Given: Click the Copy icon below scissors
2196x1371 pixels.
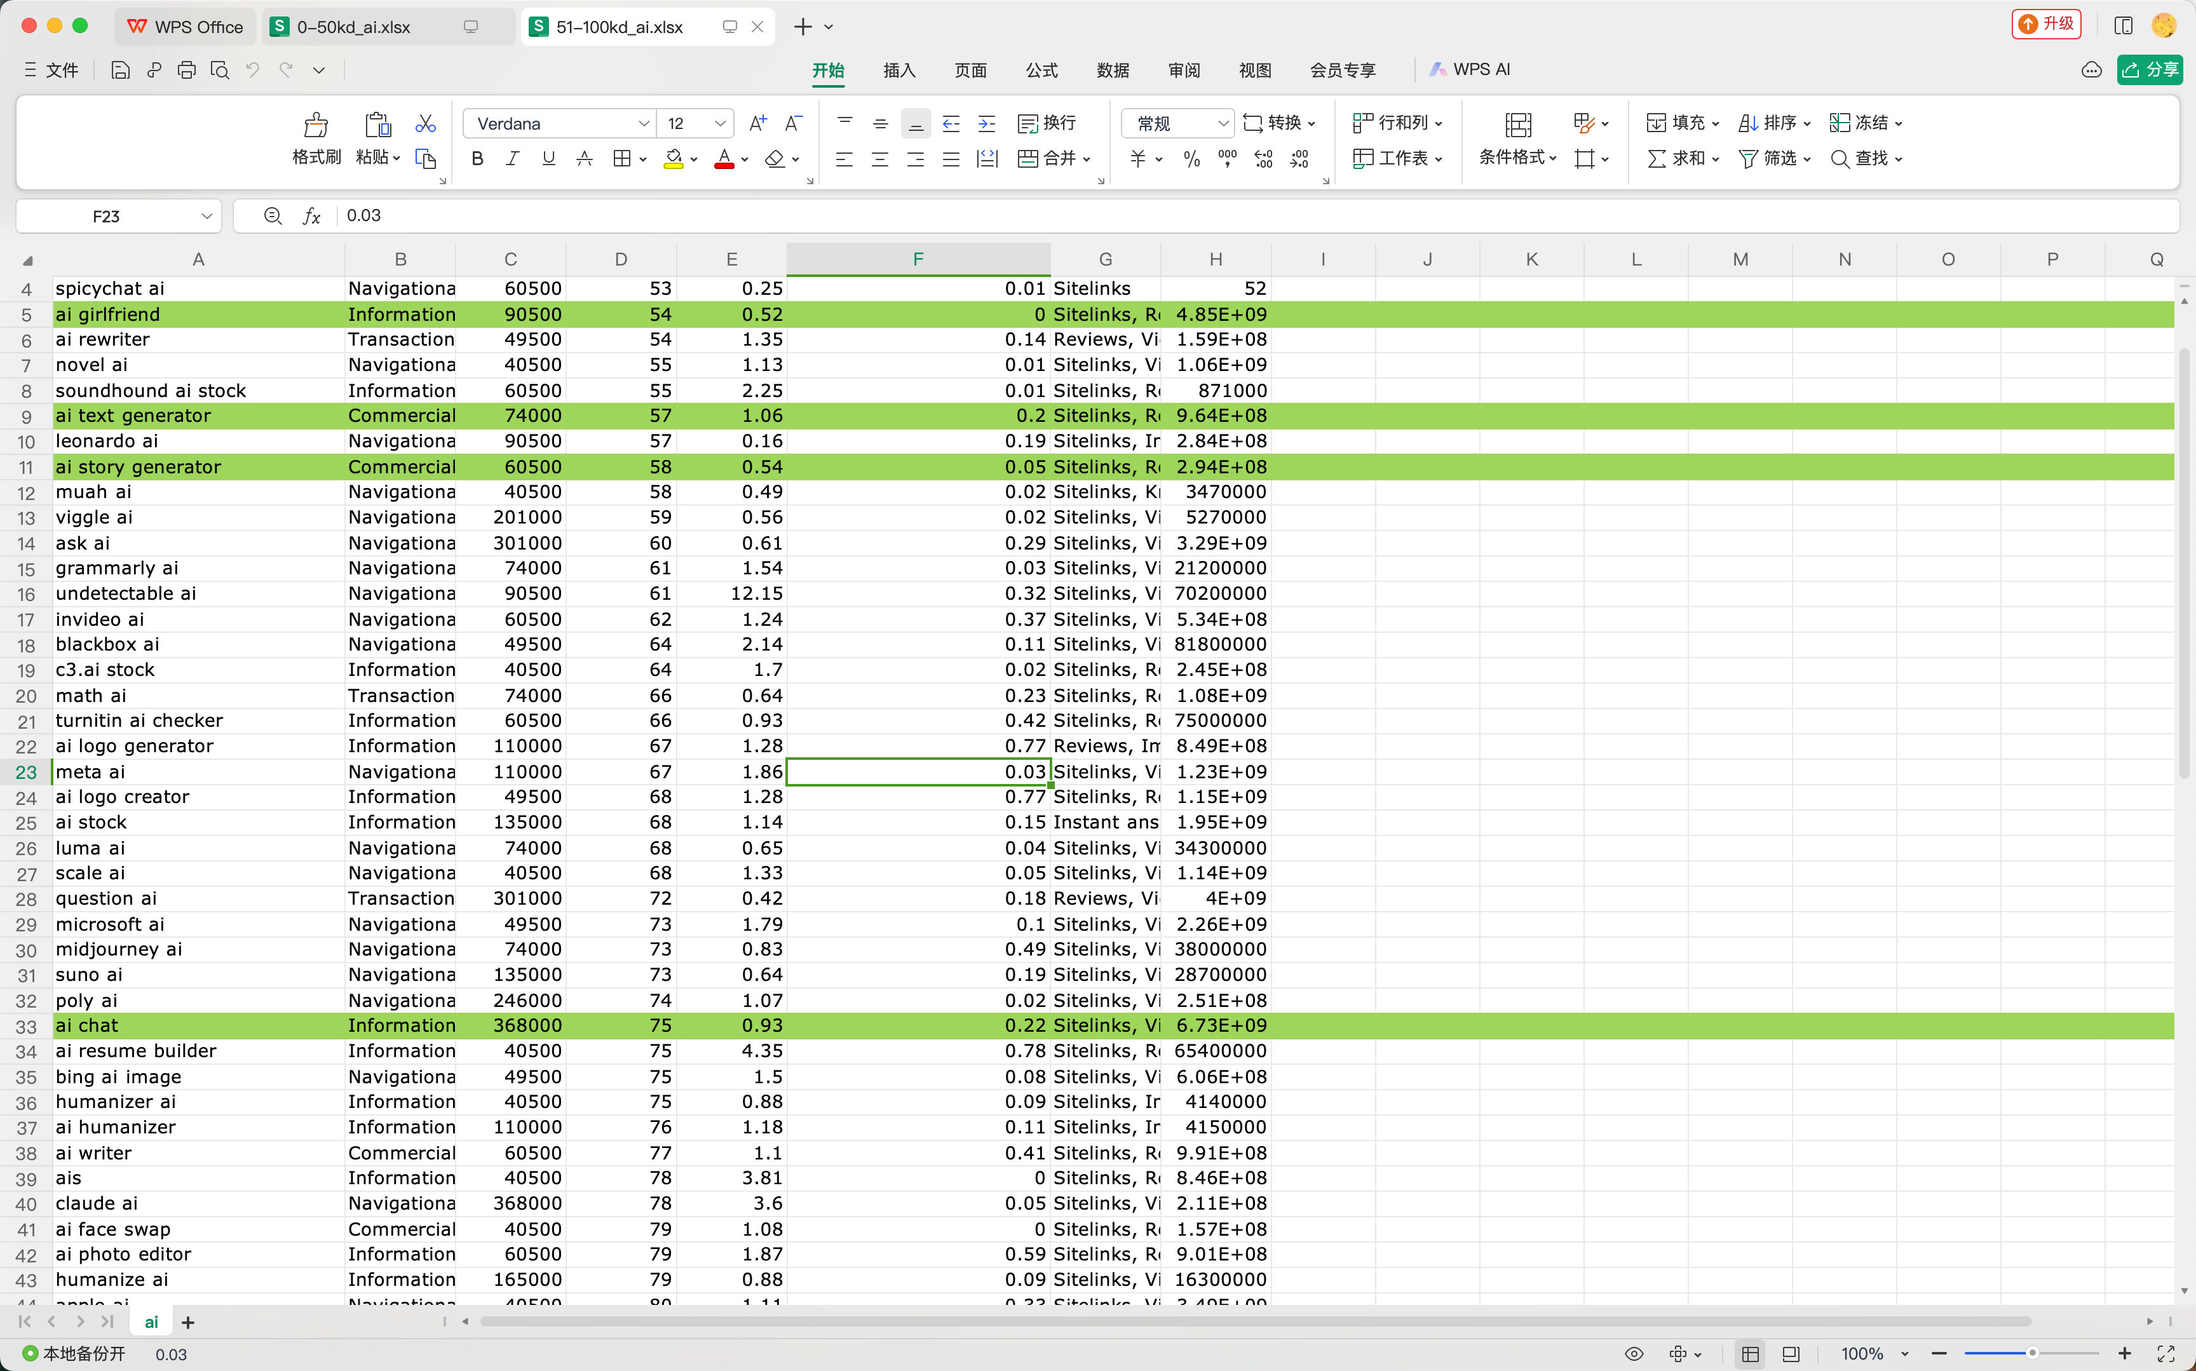Looking at the screenshot, I should pos(425,159).
